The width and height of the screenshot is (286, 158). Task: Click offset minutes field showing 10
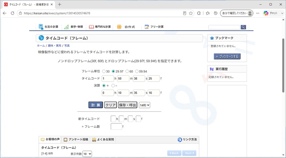(x=123, y=93)
